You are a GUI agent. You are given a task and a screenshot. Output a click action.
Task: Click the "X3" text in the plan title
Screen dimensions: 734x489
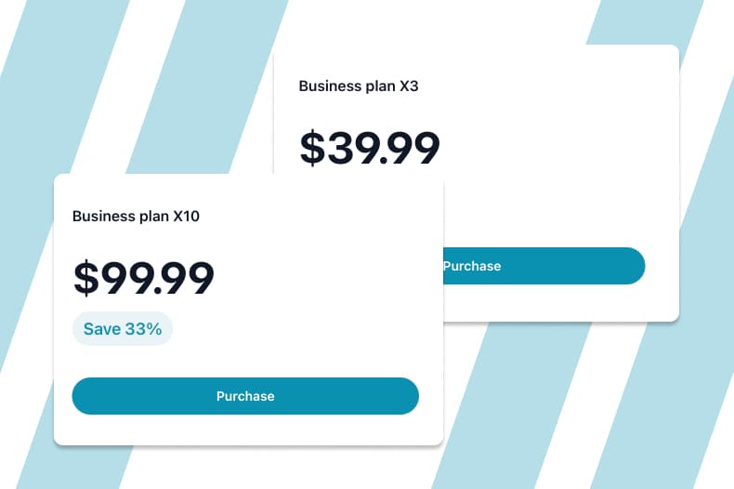click(x=409, y=86)
